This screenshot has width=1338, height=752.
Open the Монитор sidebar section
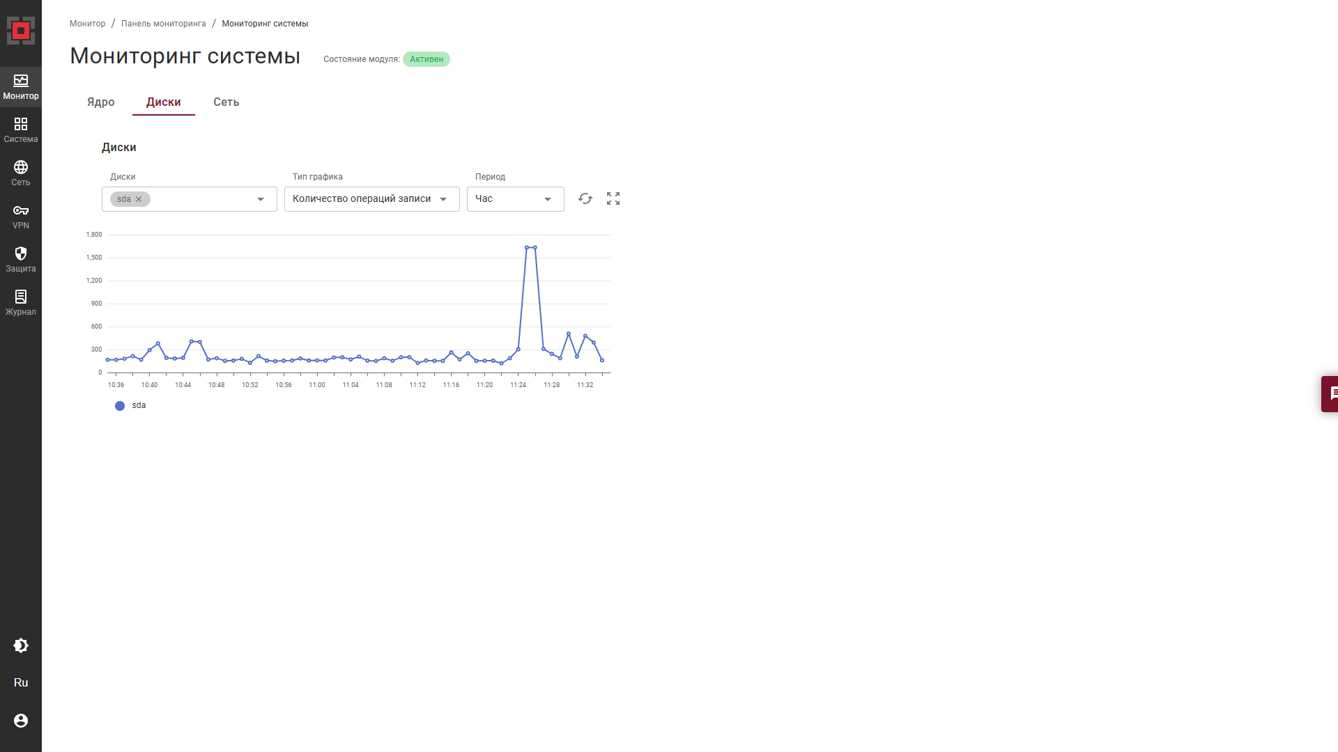pyautogui.click(x=21, y=87)
